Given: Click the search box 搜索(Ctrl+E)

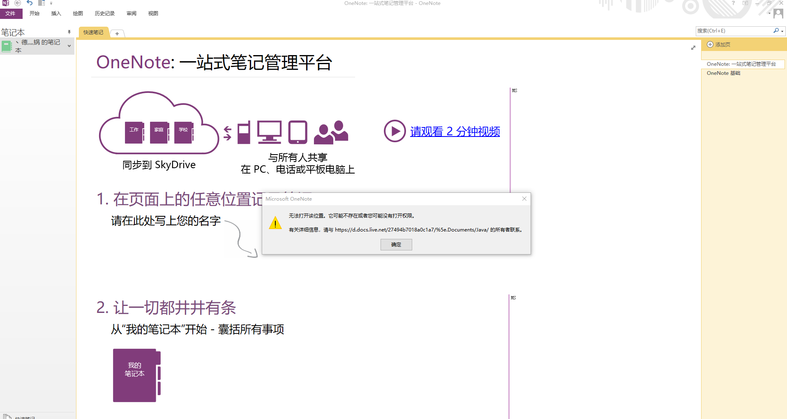Looking at the screenshot, I should pyautogui.click(x=734, y=31).
